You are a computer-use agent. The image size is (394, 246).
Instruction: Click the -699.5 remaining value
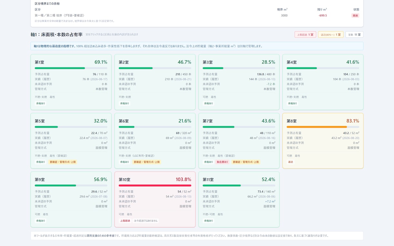point(322,15)
